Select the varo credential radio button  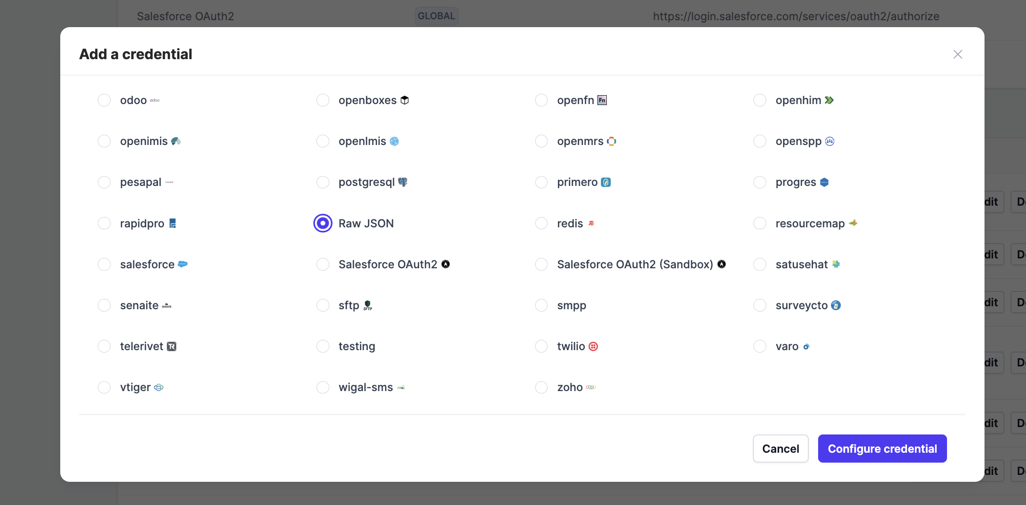click(x=760, y=346)
